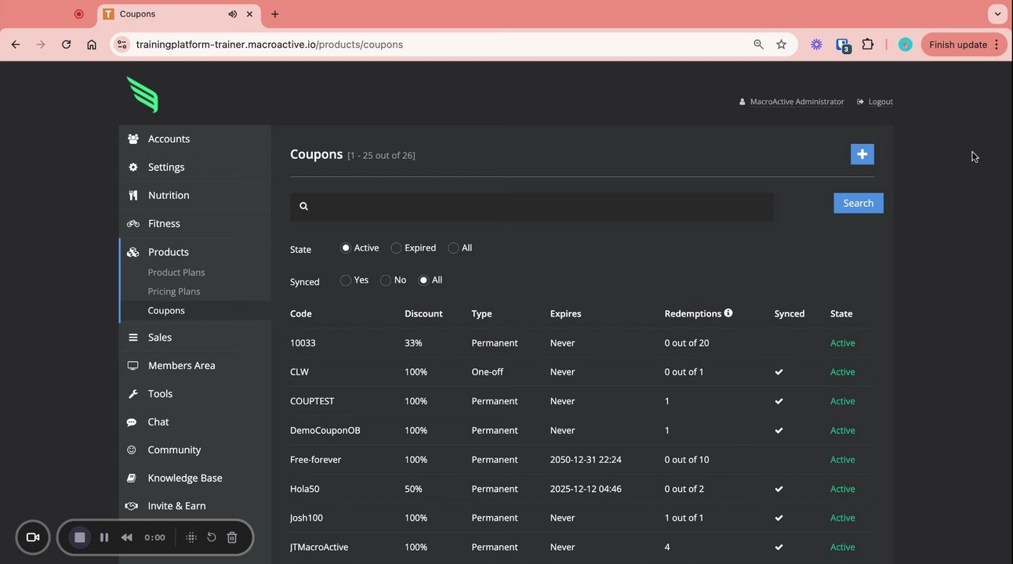Click the Chat bubble icon
The image size is (1013, 564).
[132, 422]
